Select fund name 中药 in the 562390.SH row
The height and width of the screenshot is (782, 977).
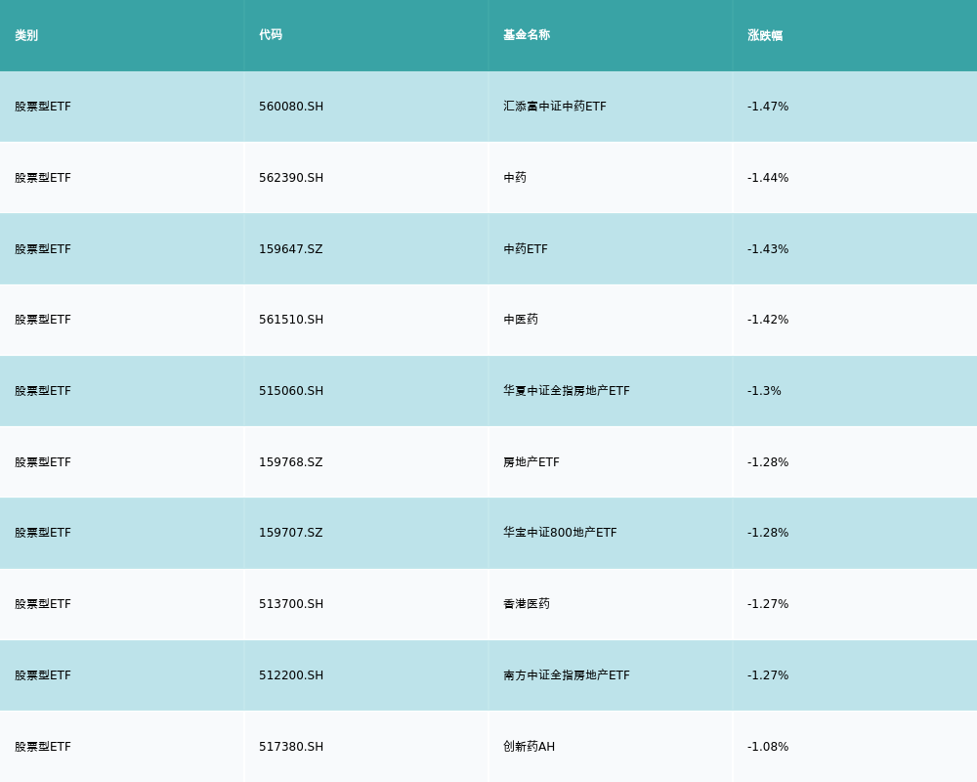click(x=515, y=178)
